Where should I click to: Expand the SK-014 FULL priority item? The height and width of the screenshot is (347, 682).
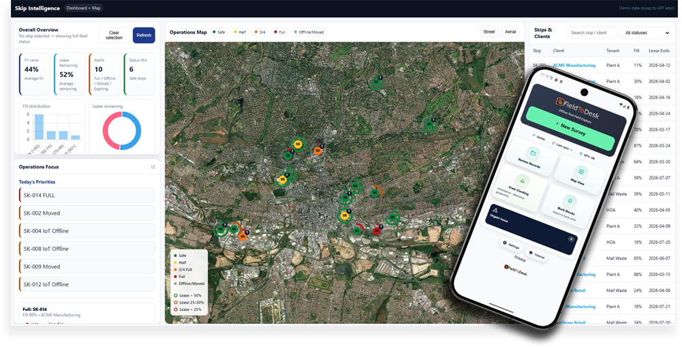[x=87, y=195]
